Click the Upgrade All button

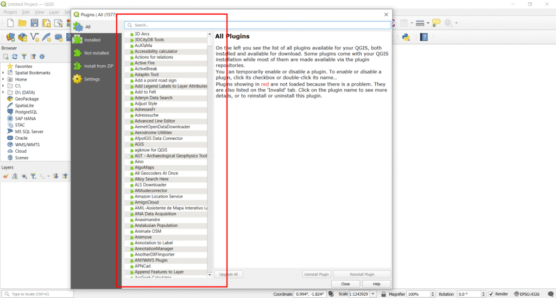(x=229, y=274)
